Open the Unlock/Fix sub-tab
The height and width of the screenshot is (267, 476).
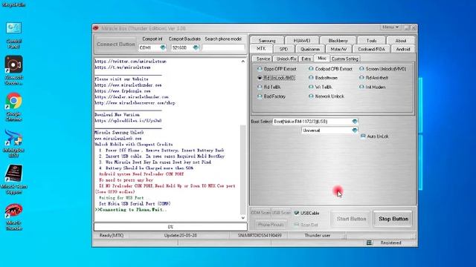[286, 59]
